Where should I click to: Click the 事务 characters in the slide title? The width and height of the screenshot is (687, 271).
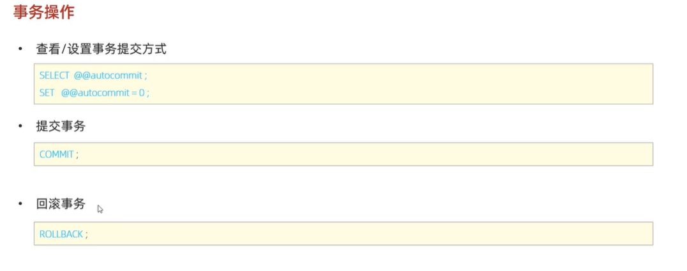point(29,12)
